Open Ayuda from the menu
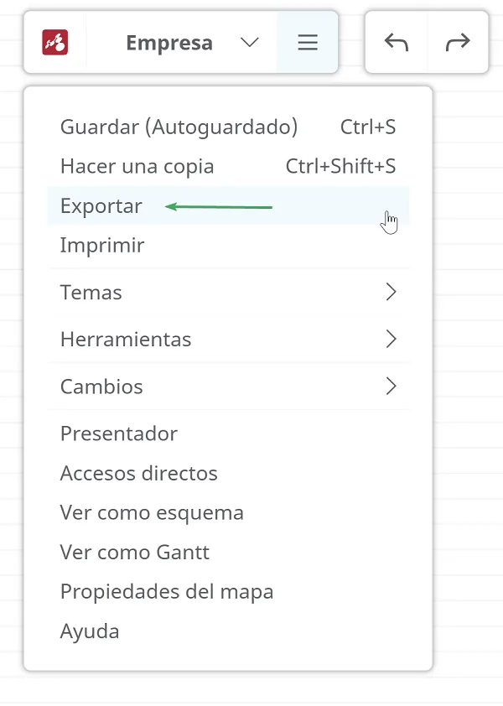The image size is (503, 706). tap(90, 631)
